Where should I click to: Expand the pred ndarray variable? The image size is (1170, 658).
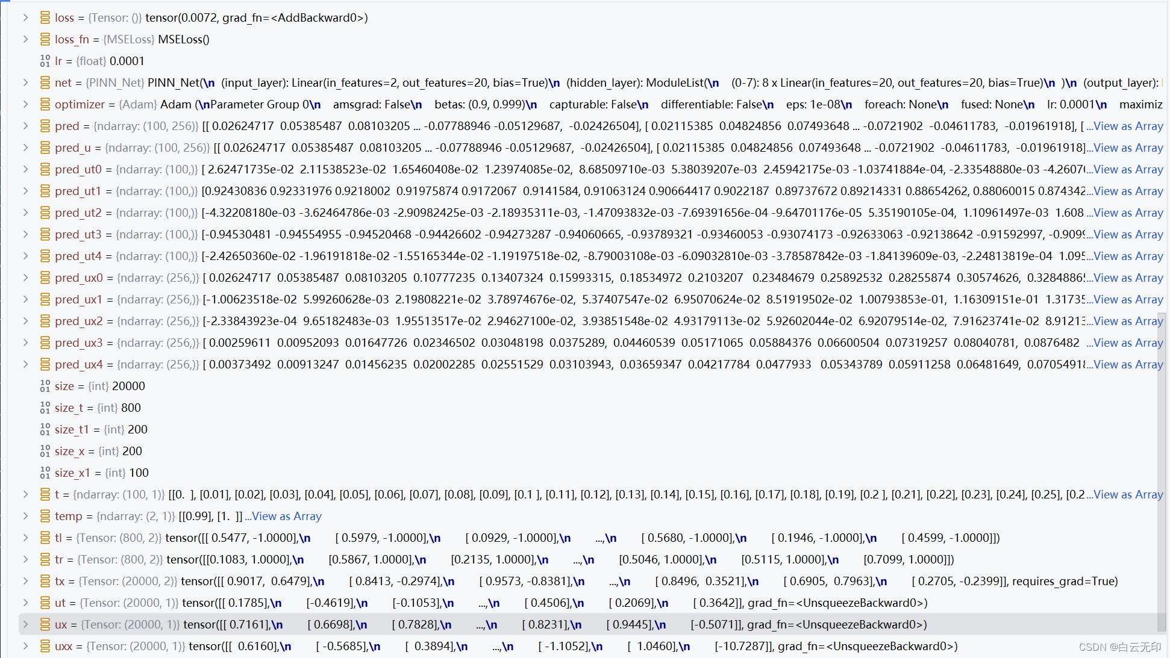(25, 126)
